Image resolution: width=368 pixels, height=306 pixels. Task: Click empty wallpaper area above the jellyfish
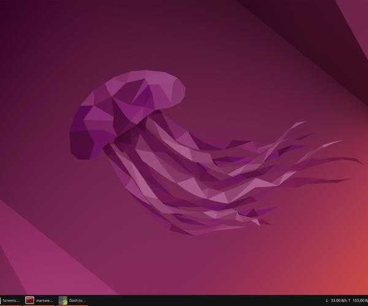(x=153, y=37)
